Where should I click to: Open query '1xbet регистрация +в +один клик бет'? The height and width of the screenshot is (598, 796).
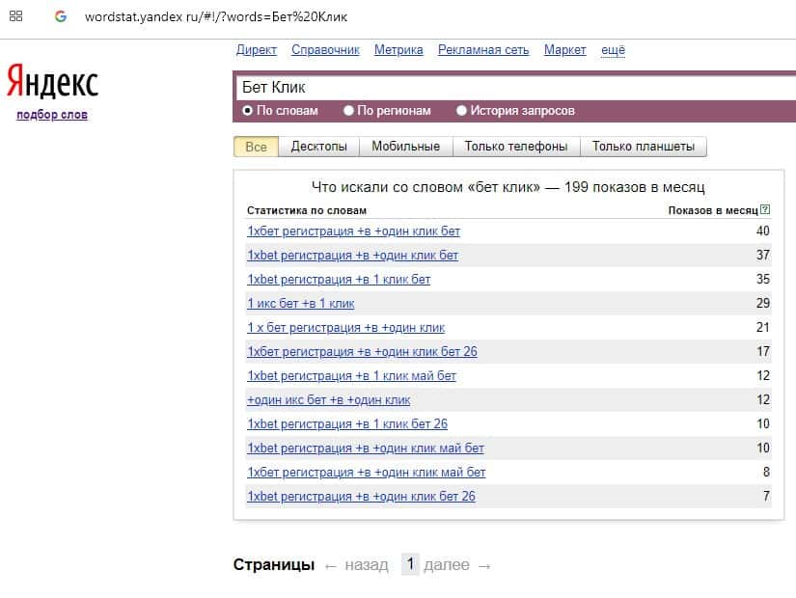coord(352,256)
